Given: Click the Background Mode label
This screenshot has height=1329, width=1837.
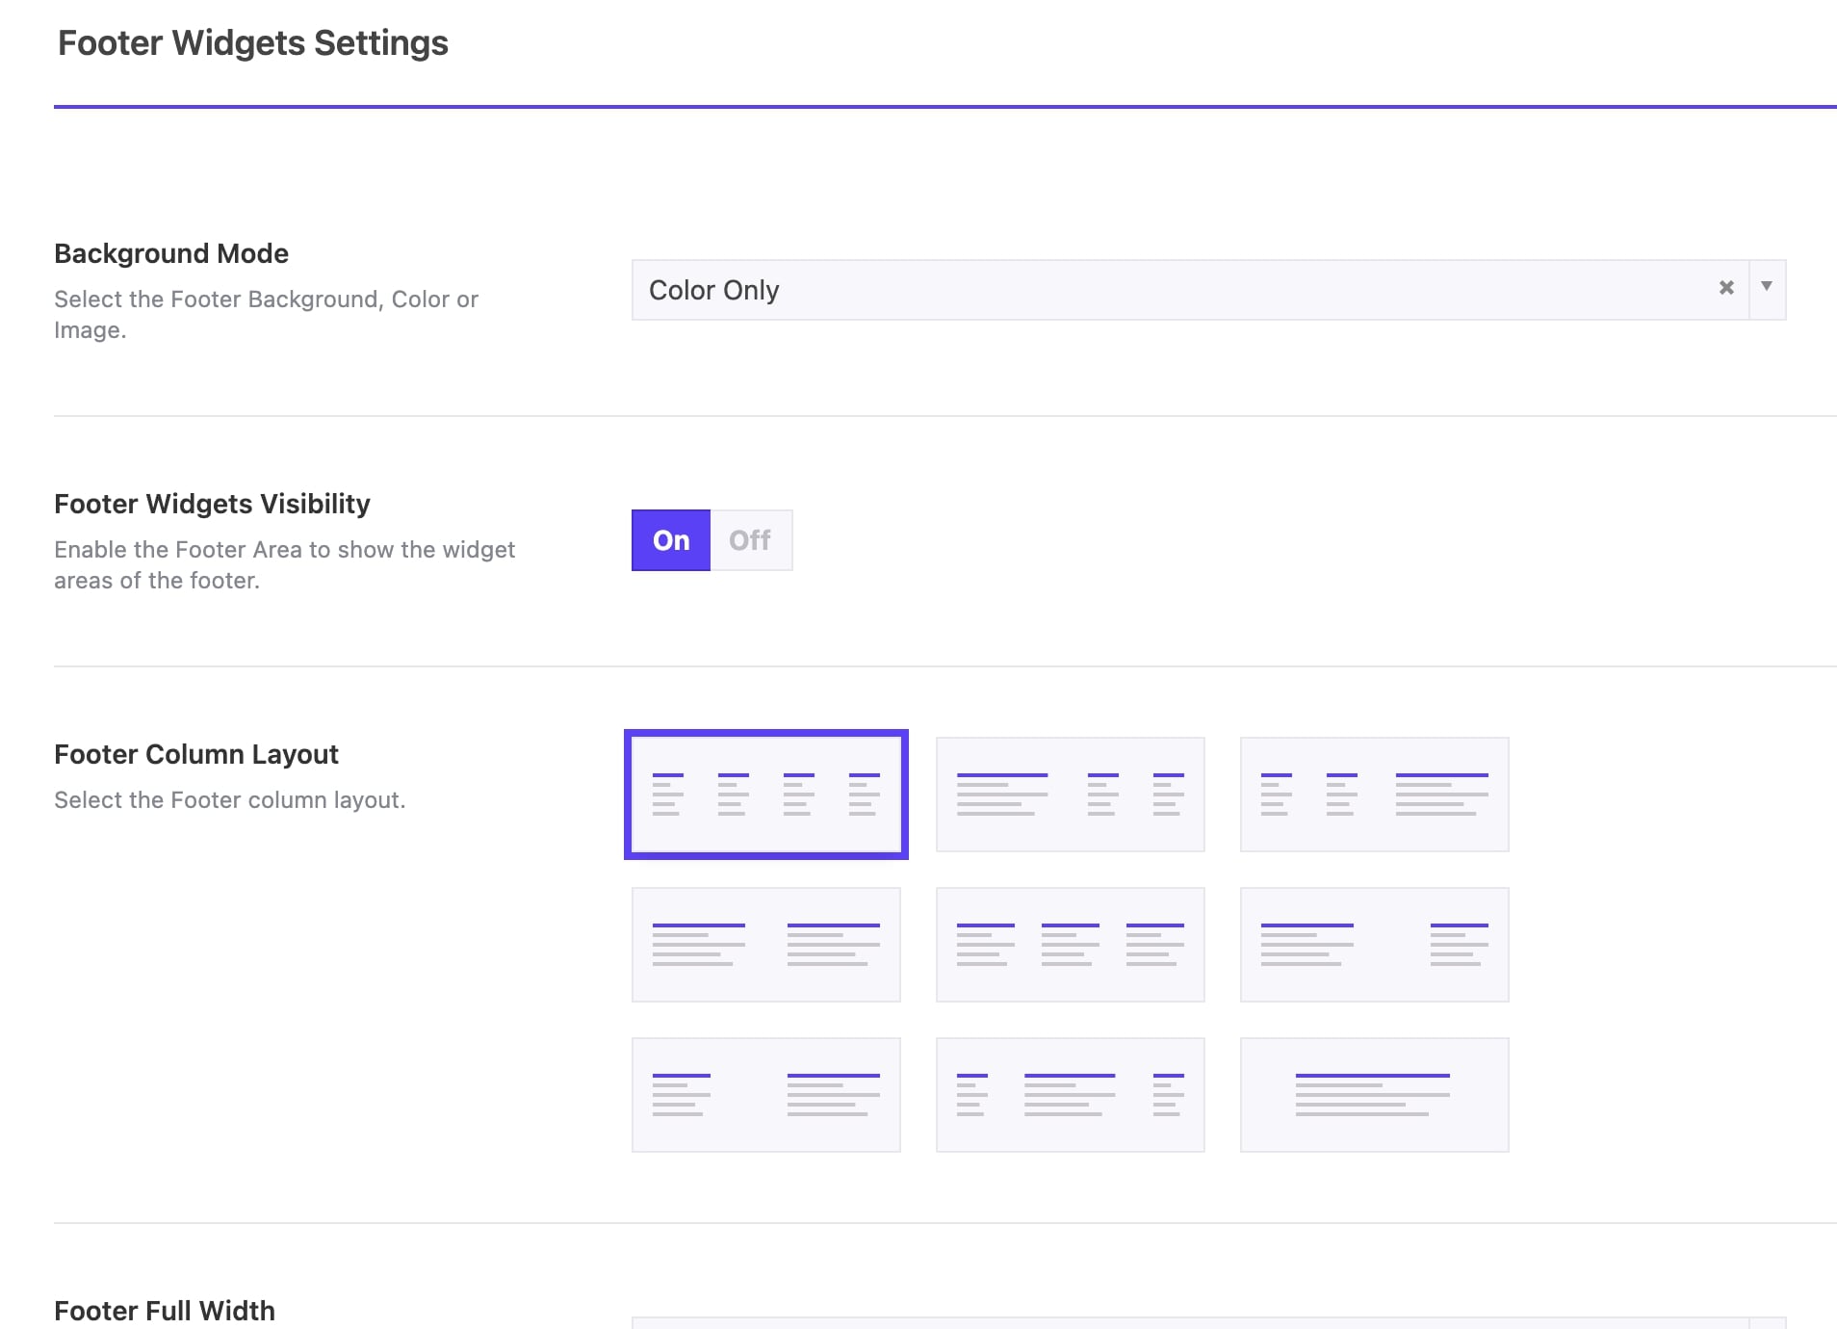Looking at the screenshot, I should (x=171, y=253).
